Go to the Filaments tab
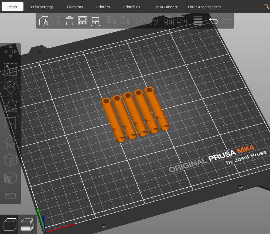270x234 pixels. point(75,7)
